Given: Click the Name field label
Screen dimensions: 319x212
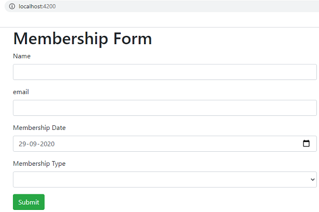Looking at the screenshot, I should (x=22, y=56).
